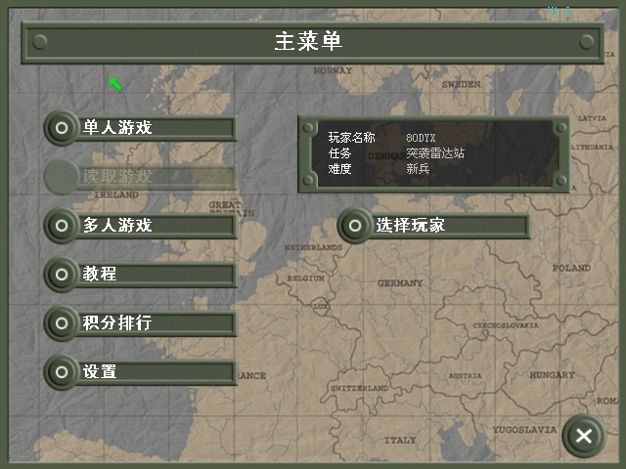Click the player name 80DYX
Image resolution: width=626 pixels, height=469 pixels.
422,139
